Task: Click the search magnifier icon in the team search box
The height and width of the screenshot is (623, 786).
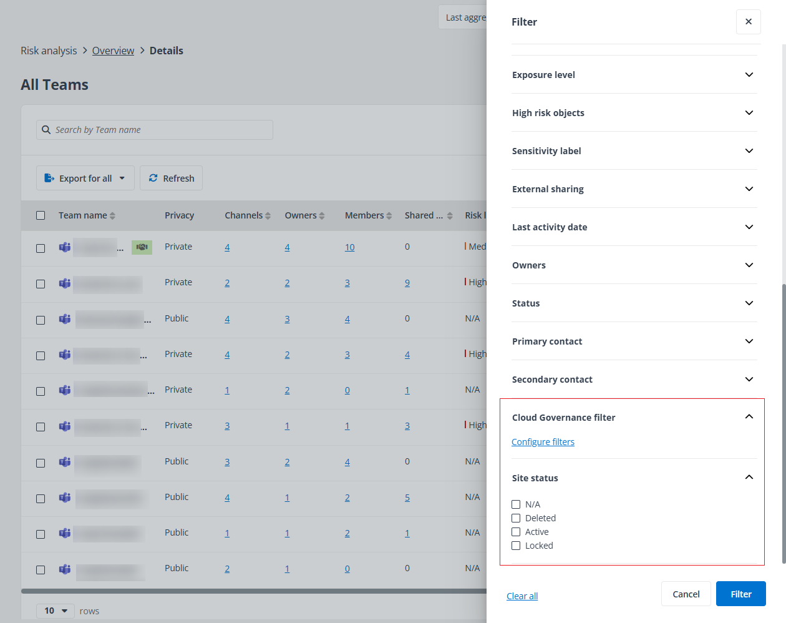Action: 46,129
